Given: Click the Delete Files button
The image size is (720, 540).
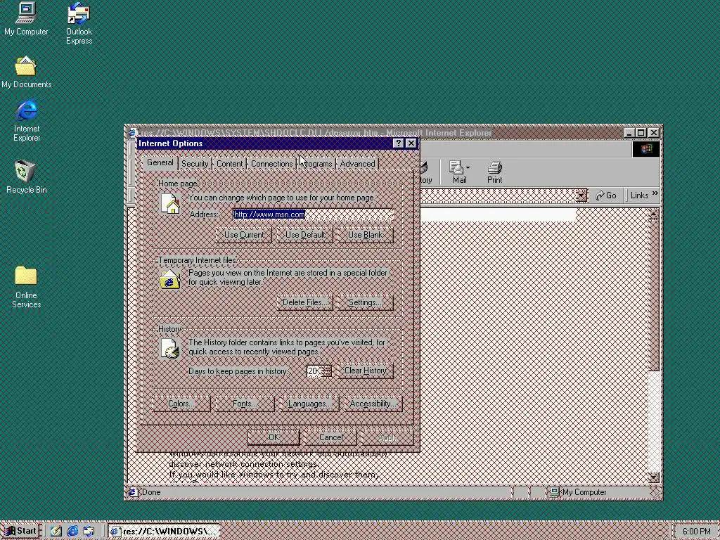Looking at the screenshot, I should [305, 302].
